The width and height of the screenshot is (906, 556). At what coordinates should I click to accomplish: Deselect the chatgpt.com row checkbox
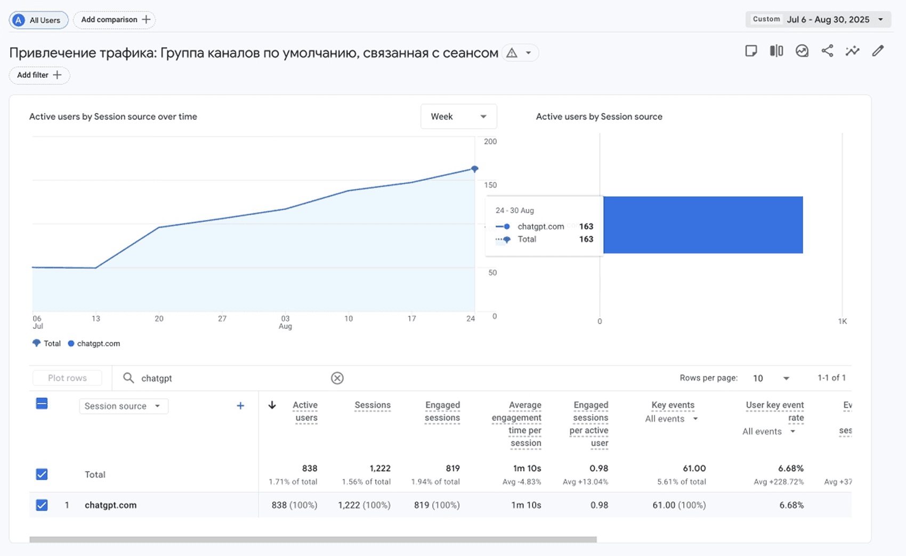pyautogui.click(x=42, y=505)
